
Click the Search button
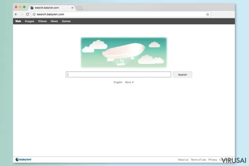click(x=183, y=75)
